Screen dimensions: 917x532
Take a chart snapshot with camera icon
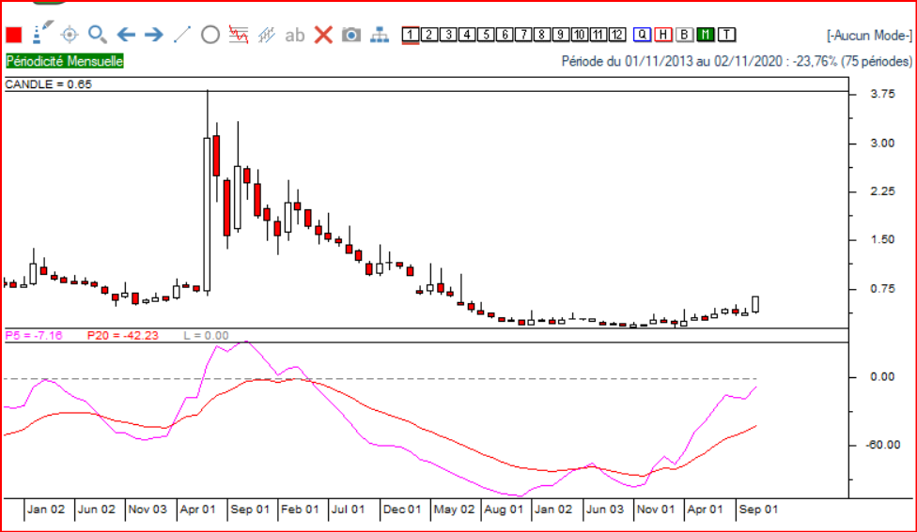click(350, 35)
